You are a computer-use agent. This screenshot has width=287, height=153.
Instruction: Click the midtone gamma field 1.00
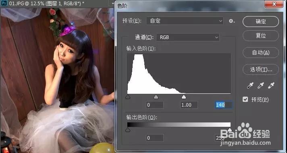pos(189,105)
